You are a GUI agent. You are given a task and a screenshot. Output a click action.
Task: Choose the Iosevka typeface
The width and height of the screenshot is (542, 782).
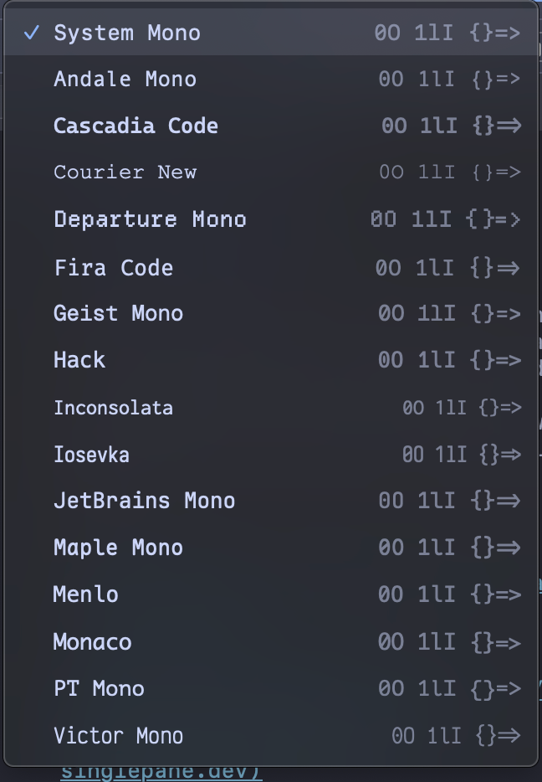(91, 455)
